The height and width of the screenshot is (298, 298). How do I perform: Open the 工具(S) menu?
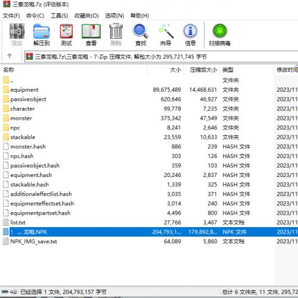(x=59, y=15)
